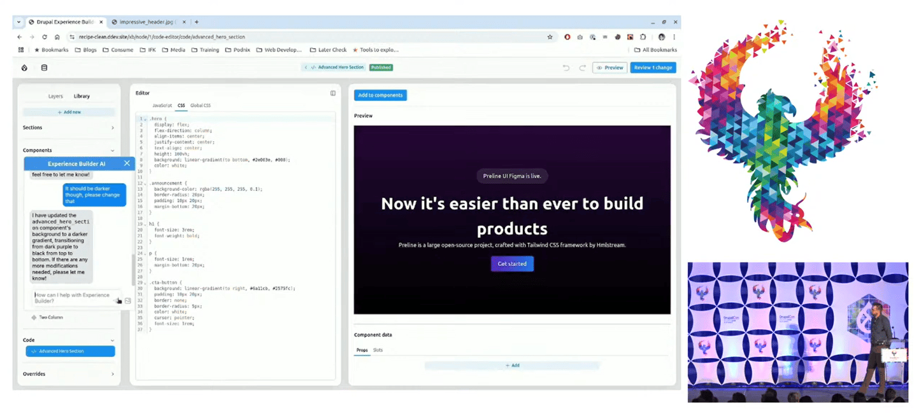This screenshot has height=414, width=919.
Task: Collapse the Code panel
Action: (113, 340)
